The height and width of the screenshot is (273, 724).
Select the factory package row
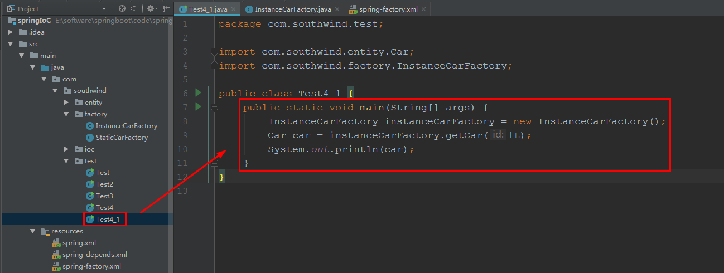click(86, 114)
